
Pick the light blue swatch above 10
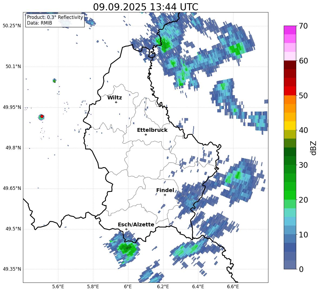[290, 230]
